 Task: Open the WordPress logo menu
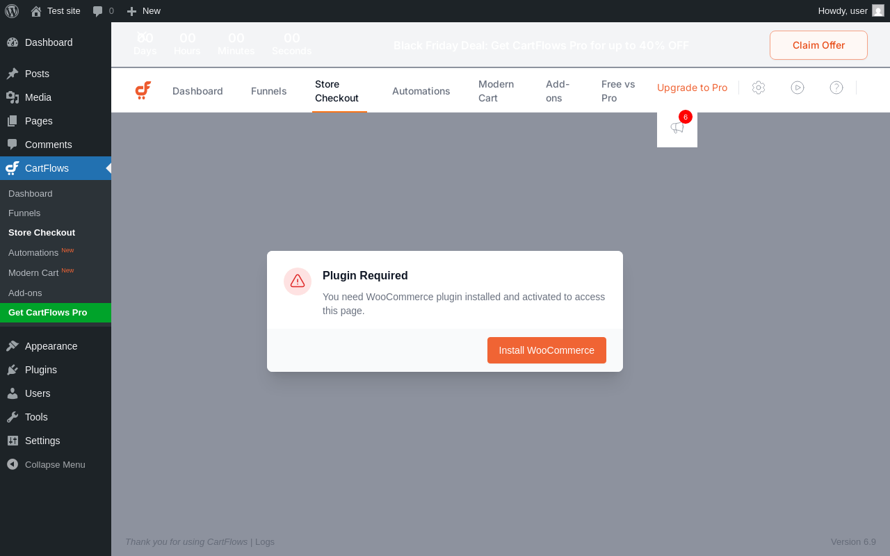coord(12,10)
